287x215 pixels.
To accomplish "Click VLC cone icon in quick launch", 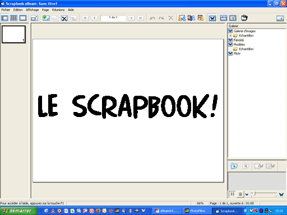I will [53, 211].
